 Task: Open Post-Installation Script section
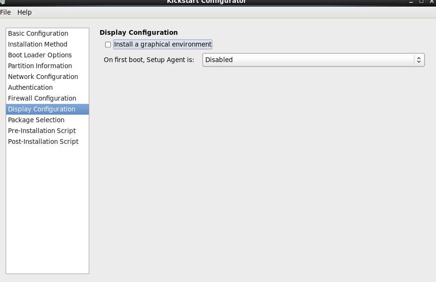pyautogui.click(x=47, y=142)
